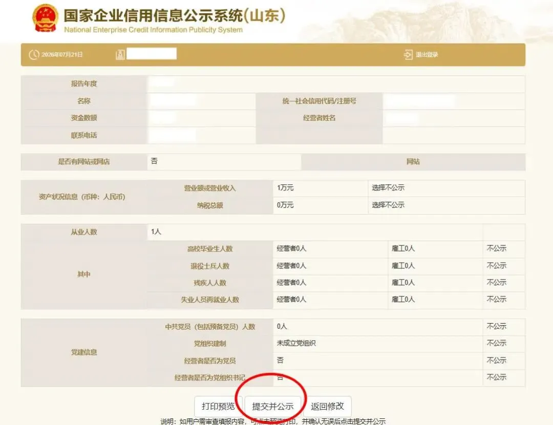This screenshot has height=425, width=553.
Task: Click the user profile icon in the header bar
Action: click(x=120, y=55)
